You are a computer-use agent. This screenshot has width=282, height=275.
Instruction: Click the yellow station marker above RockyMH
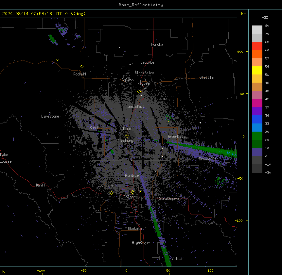coord(81,67)
